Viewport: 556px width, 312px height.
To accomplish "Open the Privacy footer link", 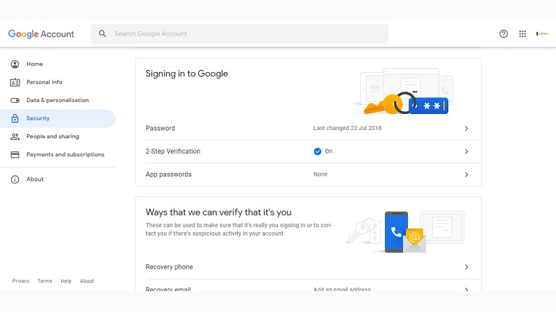I will pos(21,281).
